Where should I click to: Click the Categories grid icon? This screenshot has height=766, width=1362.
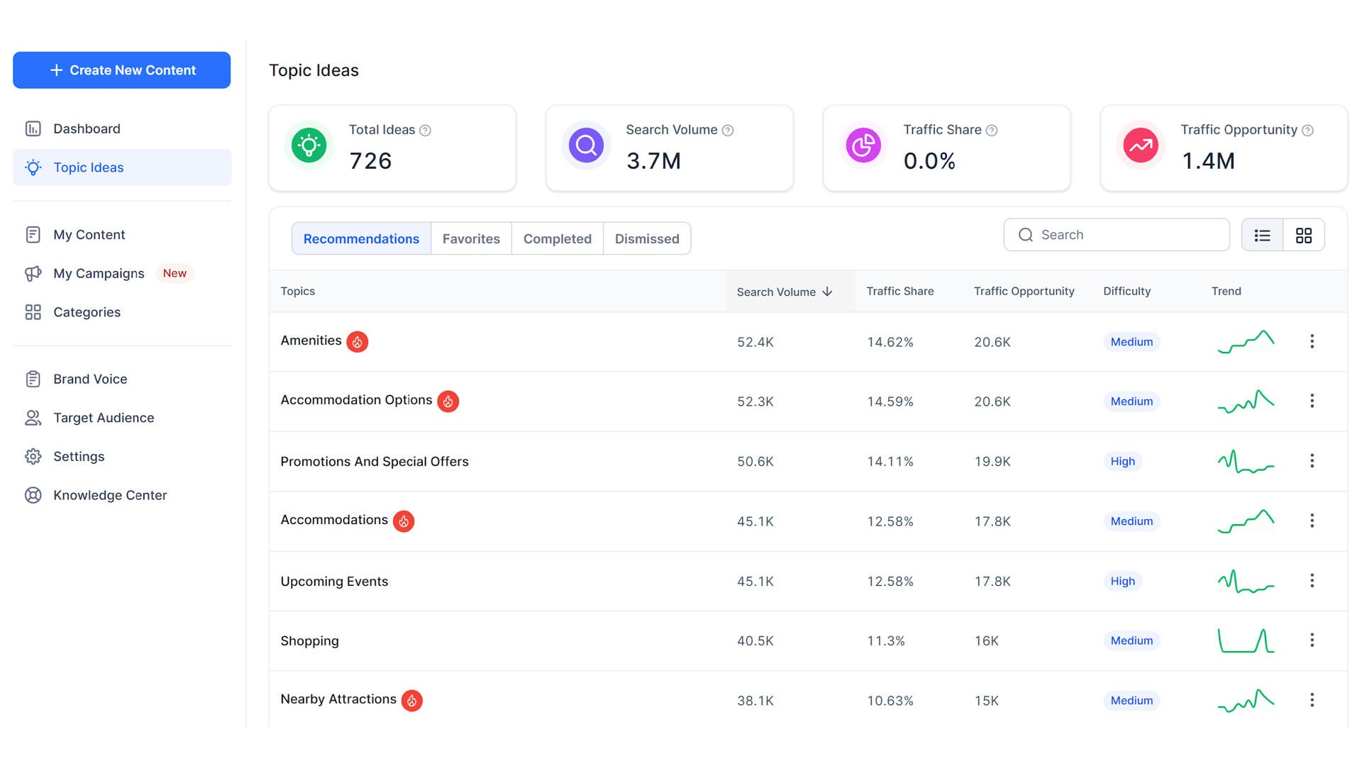33,312
